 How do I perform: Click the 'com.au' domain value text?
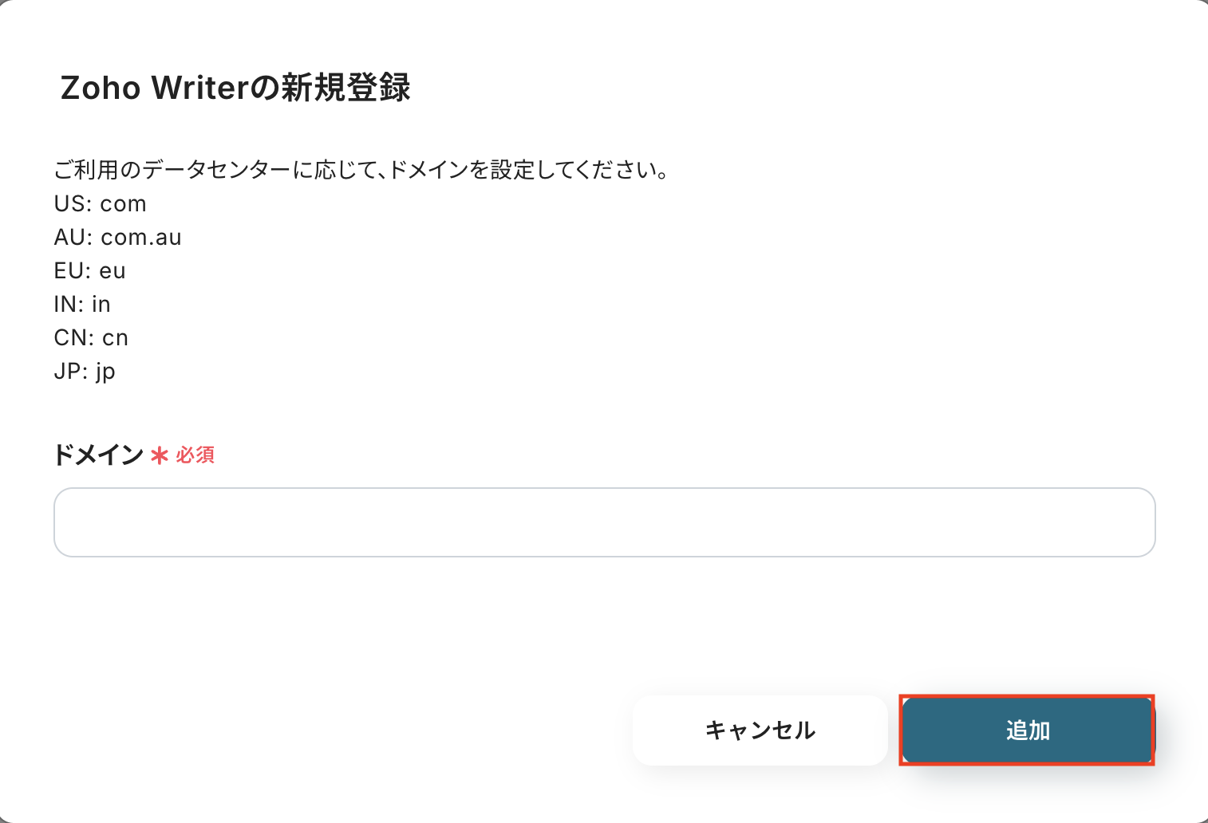tap(141, 238)
